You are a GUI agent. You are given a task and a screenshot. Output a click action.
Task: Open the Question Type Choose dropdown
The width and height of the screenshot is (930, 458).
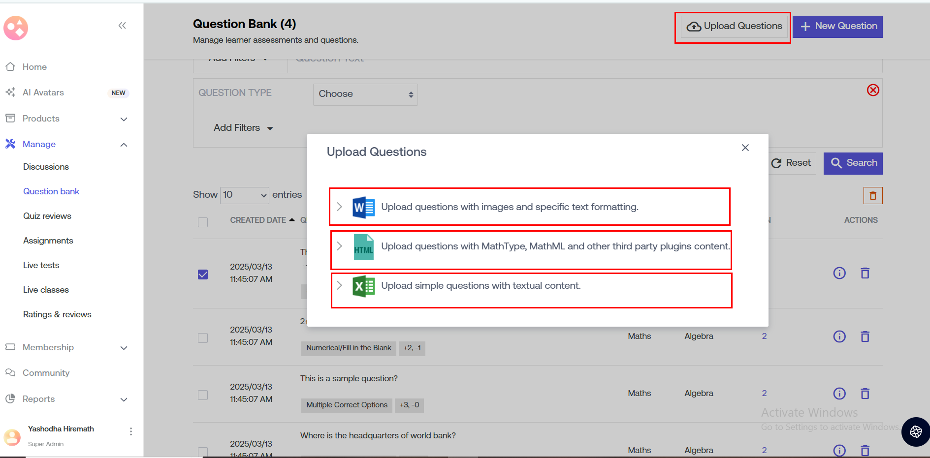(365, 94)
